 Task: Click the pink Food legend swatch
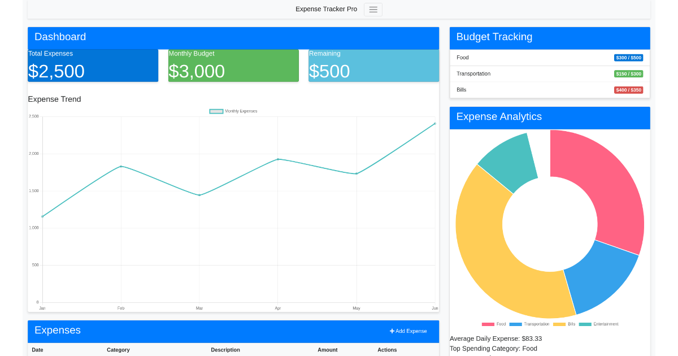click(x=488, y=324)
